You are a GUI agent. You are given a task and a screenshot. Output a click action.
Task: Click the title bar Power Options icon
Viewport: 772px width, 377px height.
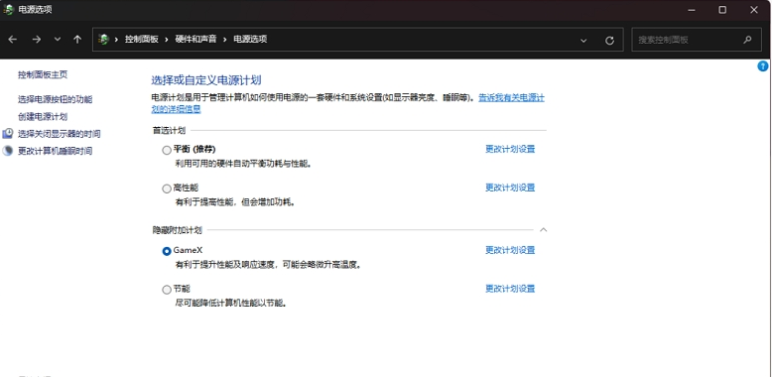point(8,9)
